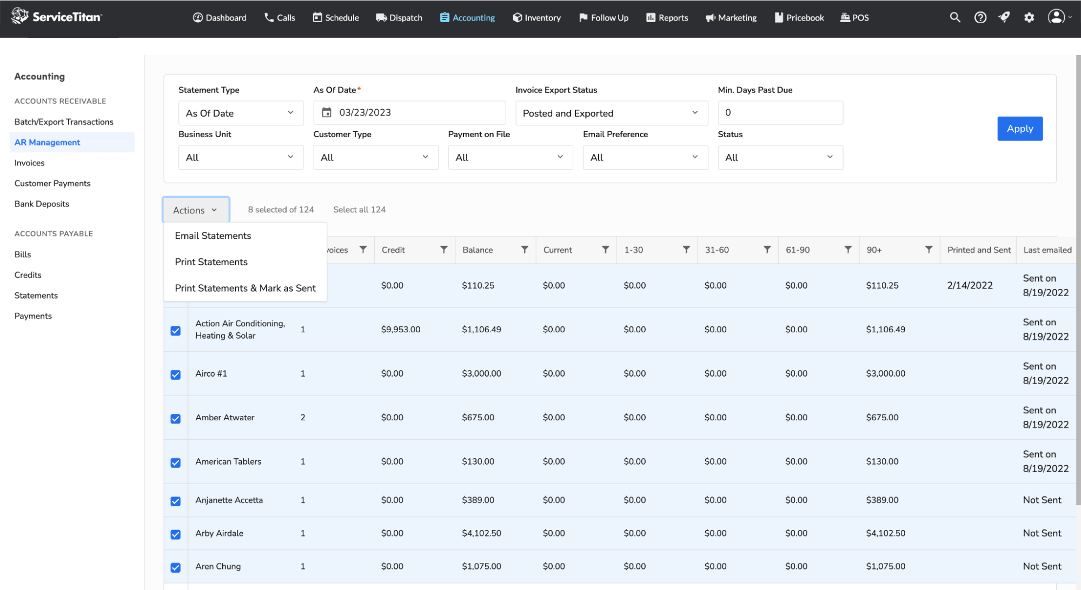Screen dimensions: 1081x590
Task: Uncheck the Arby Airdale row
Action: pos(175,534)
